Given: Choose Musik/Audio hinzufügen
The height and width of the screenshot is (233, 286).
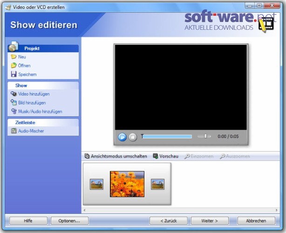Looking at the screenshot, I should 41,111.
